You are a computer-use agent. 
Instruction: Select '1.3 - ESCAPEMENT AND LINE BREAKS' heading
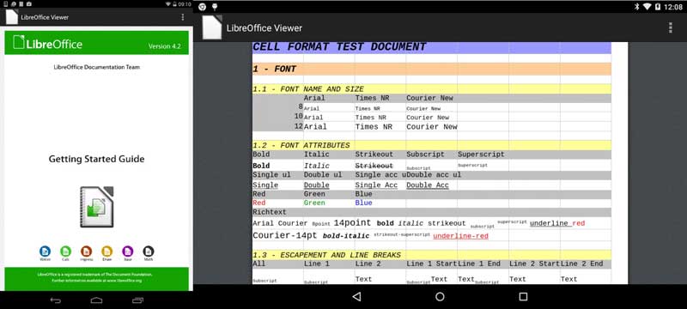coord(432,255)
